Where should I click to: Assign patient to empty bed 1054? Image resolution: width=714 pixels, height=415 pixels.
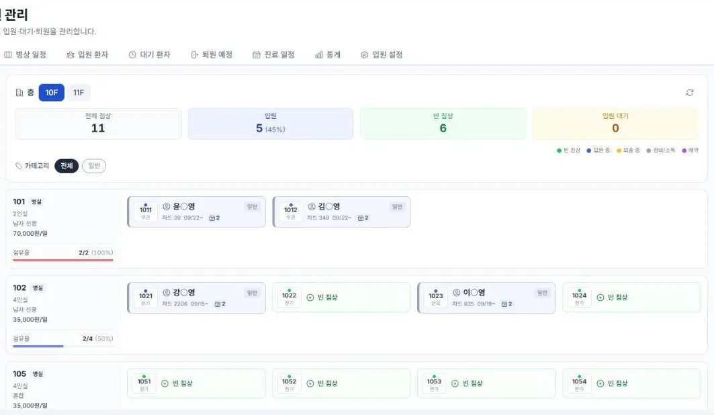[x=631, y=383]
